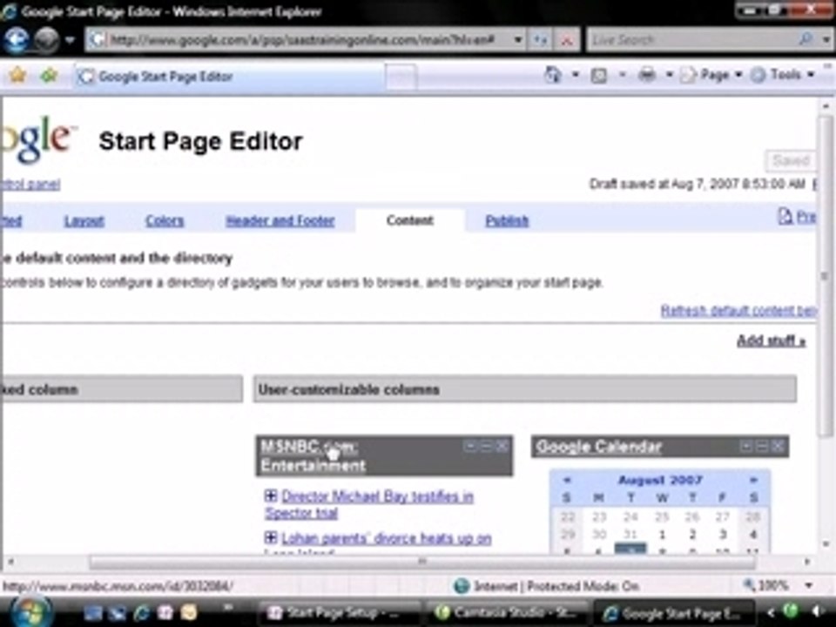Open the Google Calendar gadget edit menu icon
This screenshot has height=627, width=836.
point(746,446)
